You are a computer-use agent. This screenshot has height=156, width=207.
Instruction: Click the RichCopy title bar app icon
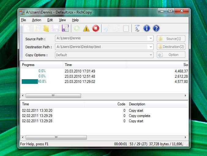click(x=22, y=12)
